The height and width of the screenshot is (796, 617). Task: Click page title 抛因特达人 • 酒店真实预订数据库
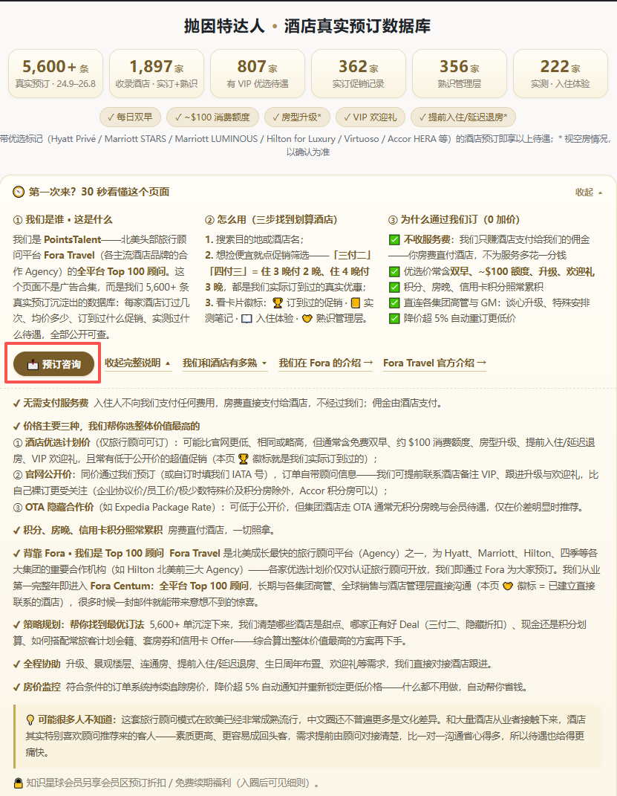coord(307,26)
